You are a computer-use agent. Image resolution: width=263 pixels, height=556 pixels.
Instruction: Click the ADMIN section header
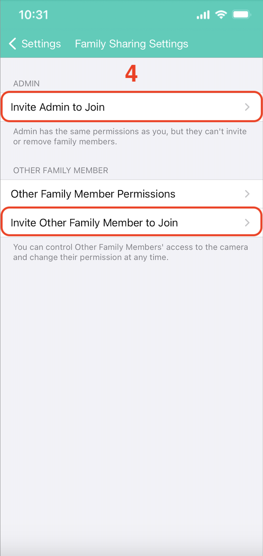click(x=27, y=84)
